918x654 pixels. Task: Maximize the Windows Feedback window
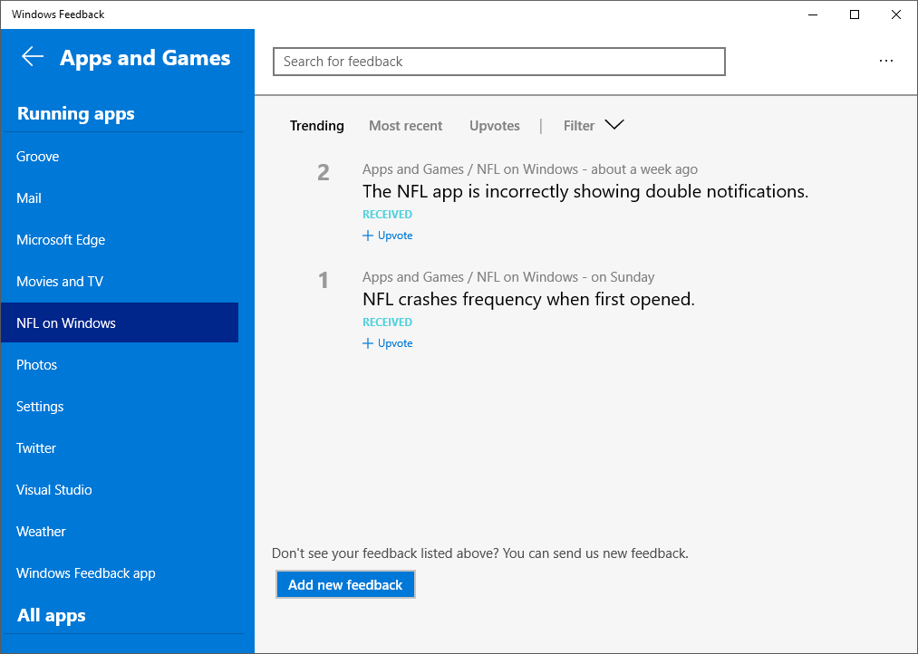click(855, 14)
